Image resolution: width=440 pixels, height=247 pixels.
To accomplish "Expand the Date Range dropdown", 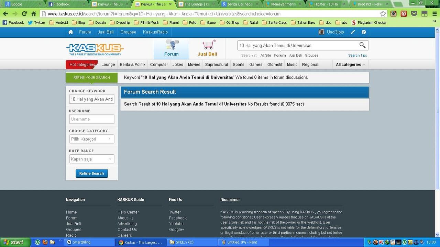I will point(91,159).
